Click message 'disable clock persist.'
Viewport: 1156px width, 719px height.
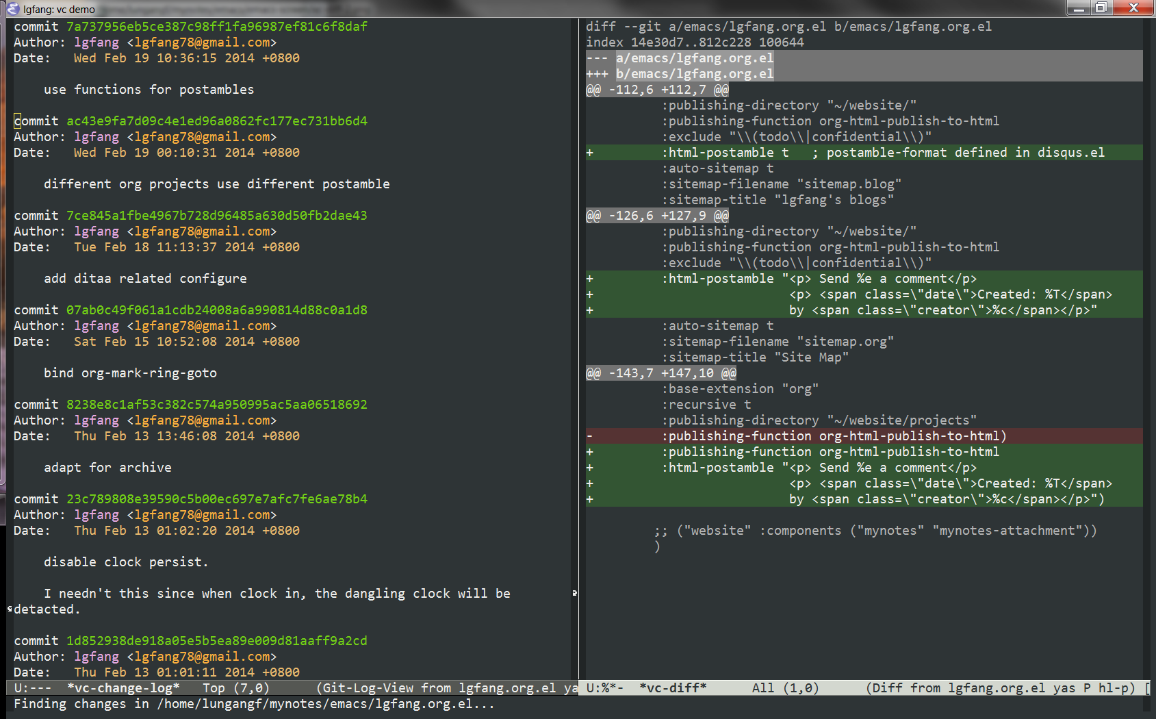point(126,562)
